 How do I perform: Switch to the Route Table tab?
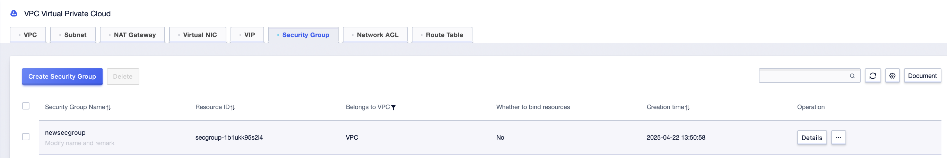(x=442, y=35)
